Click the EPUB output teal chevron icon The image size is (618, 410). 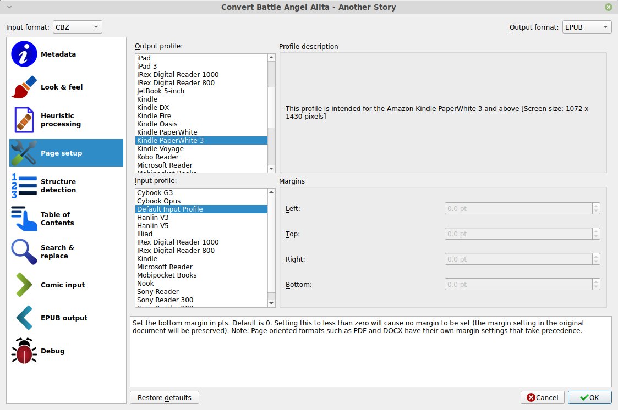(24, 318)
